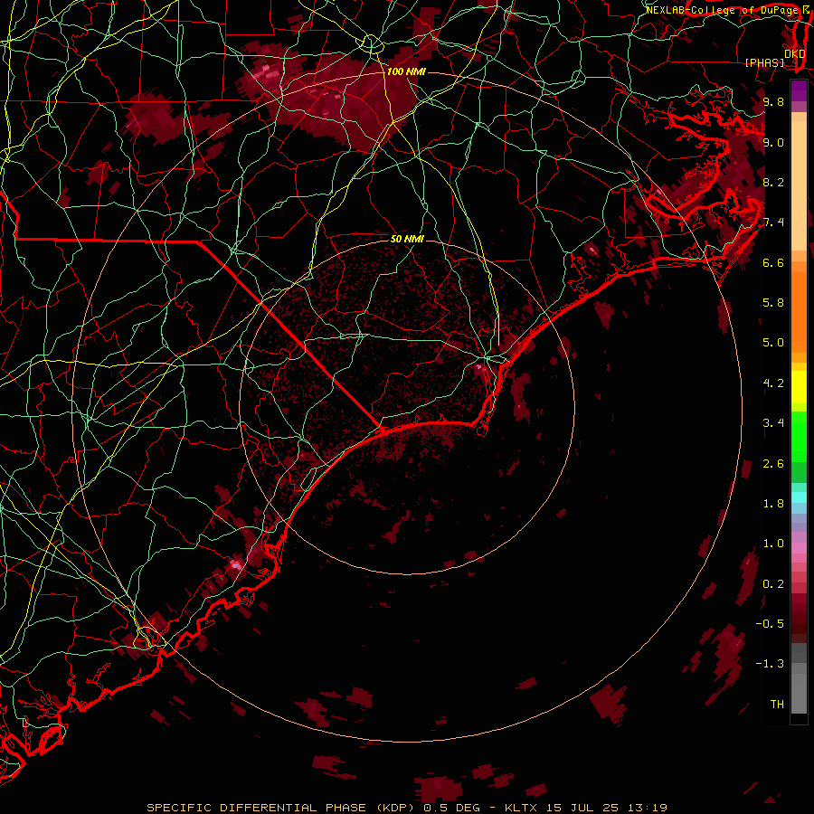This screenshot has width=814, height=814.
Task: Click the 1.8 value on the color scale
Action: point(773,504)
